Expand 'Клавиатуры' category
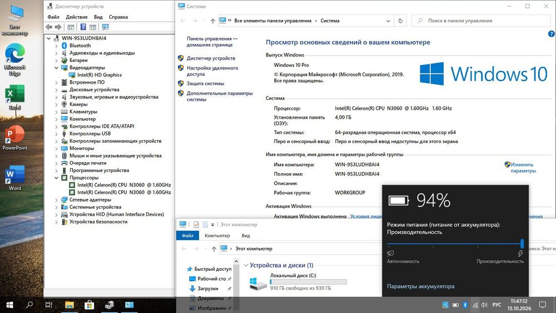The width and height of the screenshot is (556, 313). pos(56,111)
